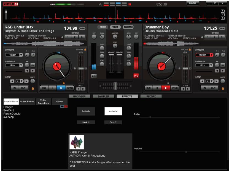Sync the right deck tempo
This screenshot has width=229, height=171.
point(174,88)
